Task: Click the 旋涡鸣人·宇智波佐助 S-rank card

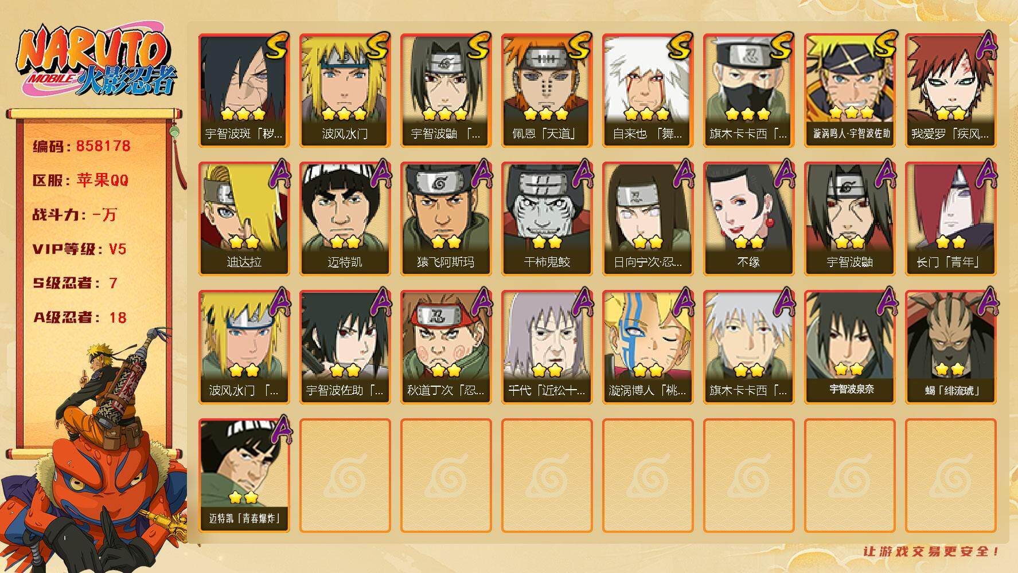Action: pos(849,91)
